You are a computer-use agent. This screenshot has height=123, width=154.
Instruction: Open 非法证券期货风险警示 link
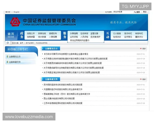pos(80,40)
